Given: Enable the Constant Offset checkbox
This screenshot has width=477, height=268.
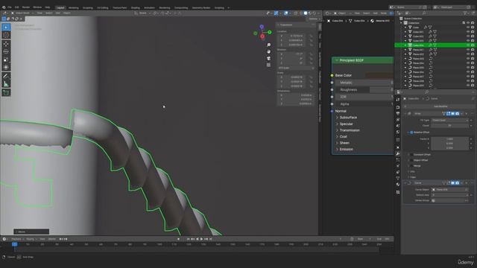Looking at the screenshot, I should (411, 155).
